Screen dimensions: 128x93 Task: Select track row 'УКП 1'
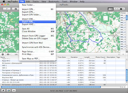(x=63, y=65)
